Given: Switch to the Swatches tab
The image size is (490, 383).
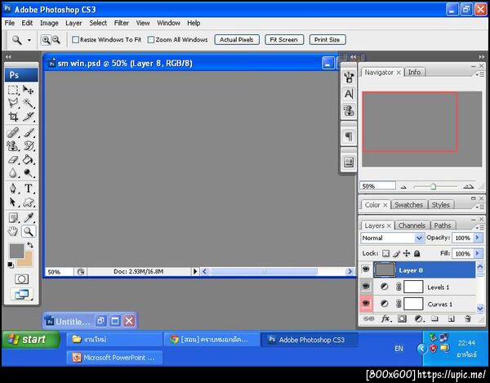Looking at the screenshot, I should [408, 205].
